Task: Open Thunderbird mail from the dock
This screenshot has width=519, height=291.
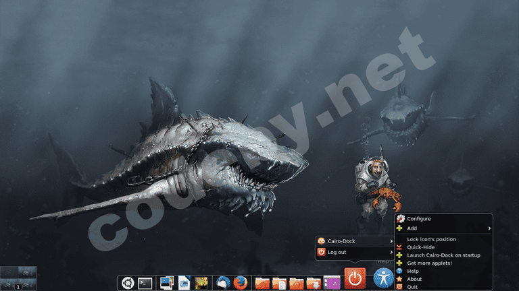Action: [x=223, y=283]
